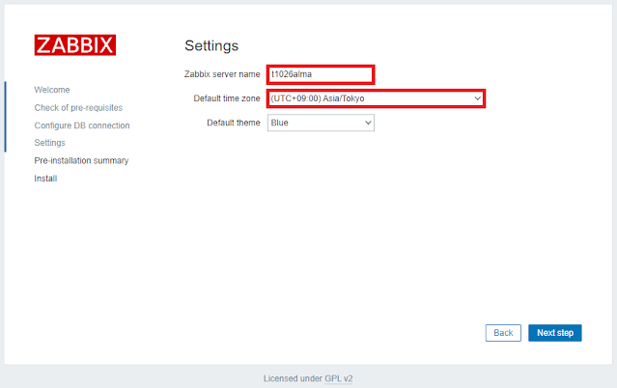
Task: Select the Install step in sidebar
Action: coord(45,179)
